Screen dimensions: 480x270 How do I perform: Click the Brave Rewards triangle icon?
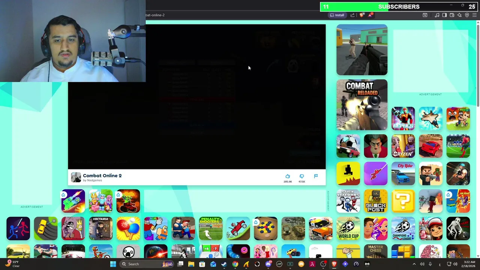(x=370, y=15)
